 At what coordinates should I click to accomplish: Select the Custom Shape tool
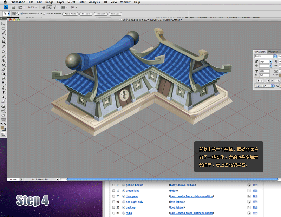(3, 101)
